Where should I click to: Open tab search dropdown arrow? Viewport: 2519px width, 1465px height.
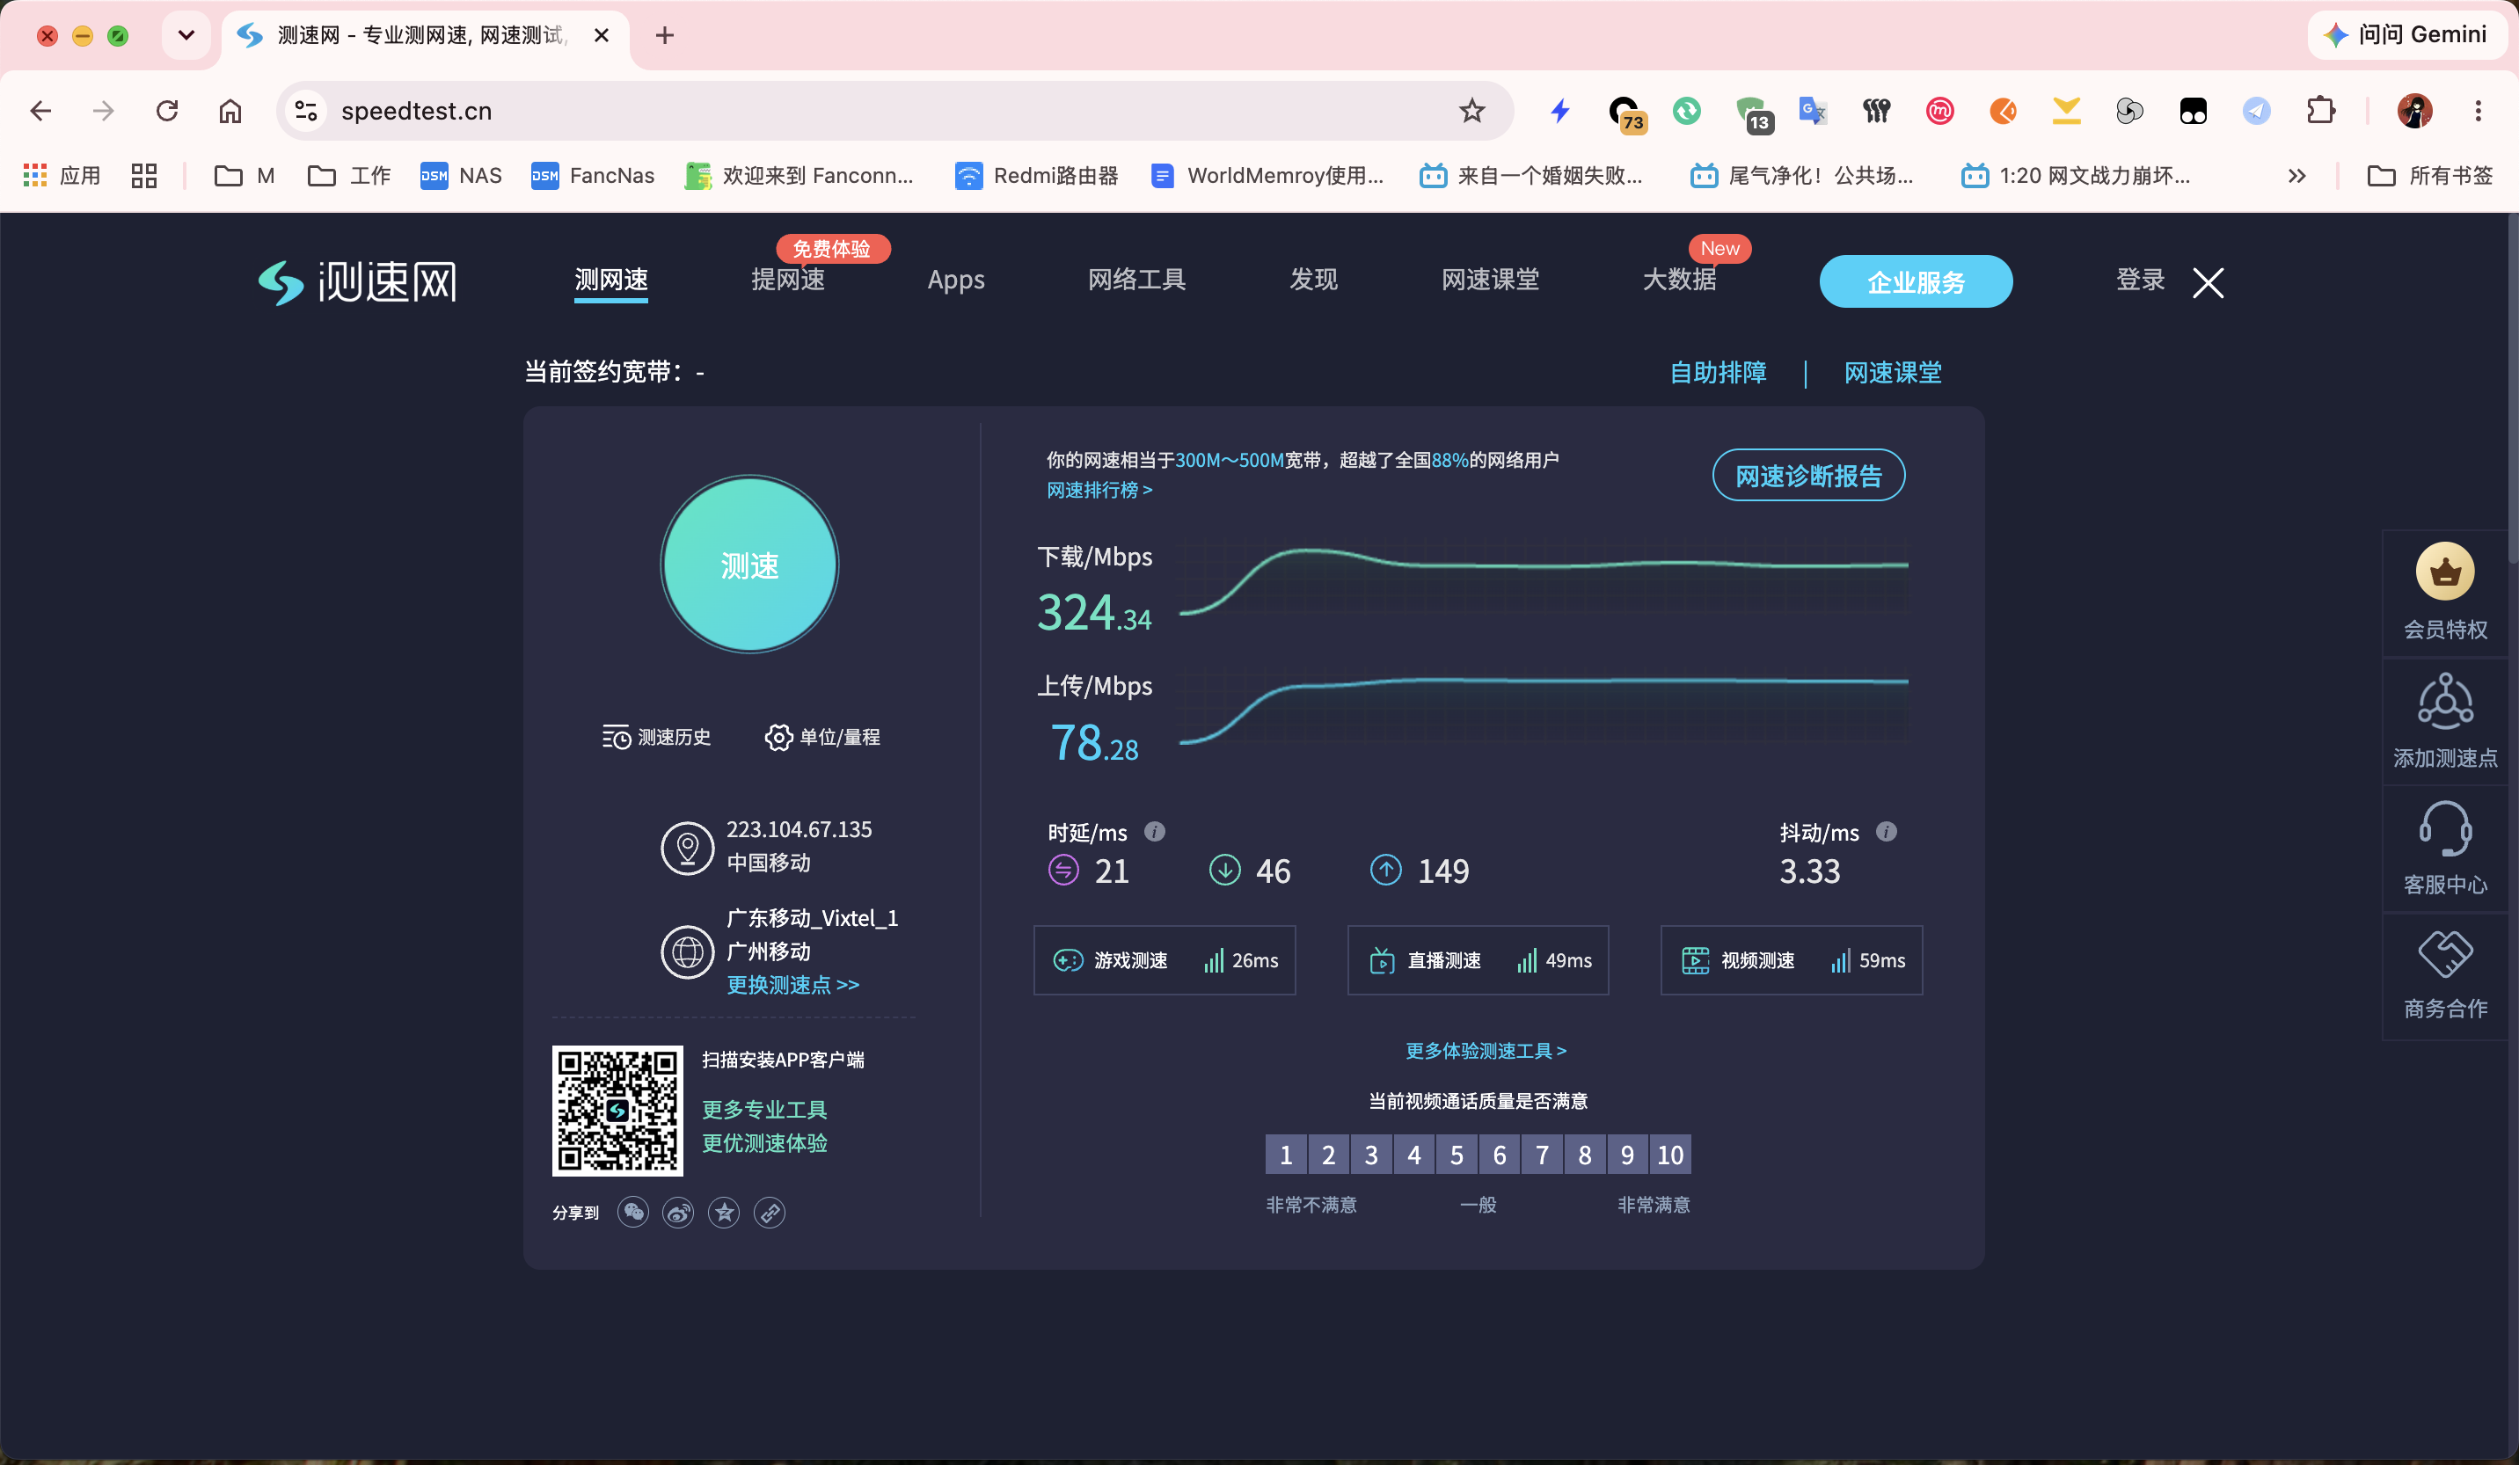click(186, 35)
